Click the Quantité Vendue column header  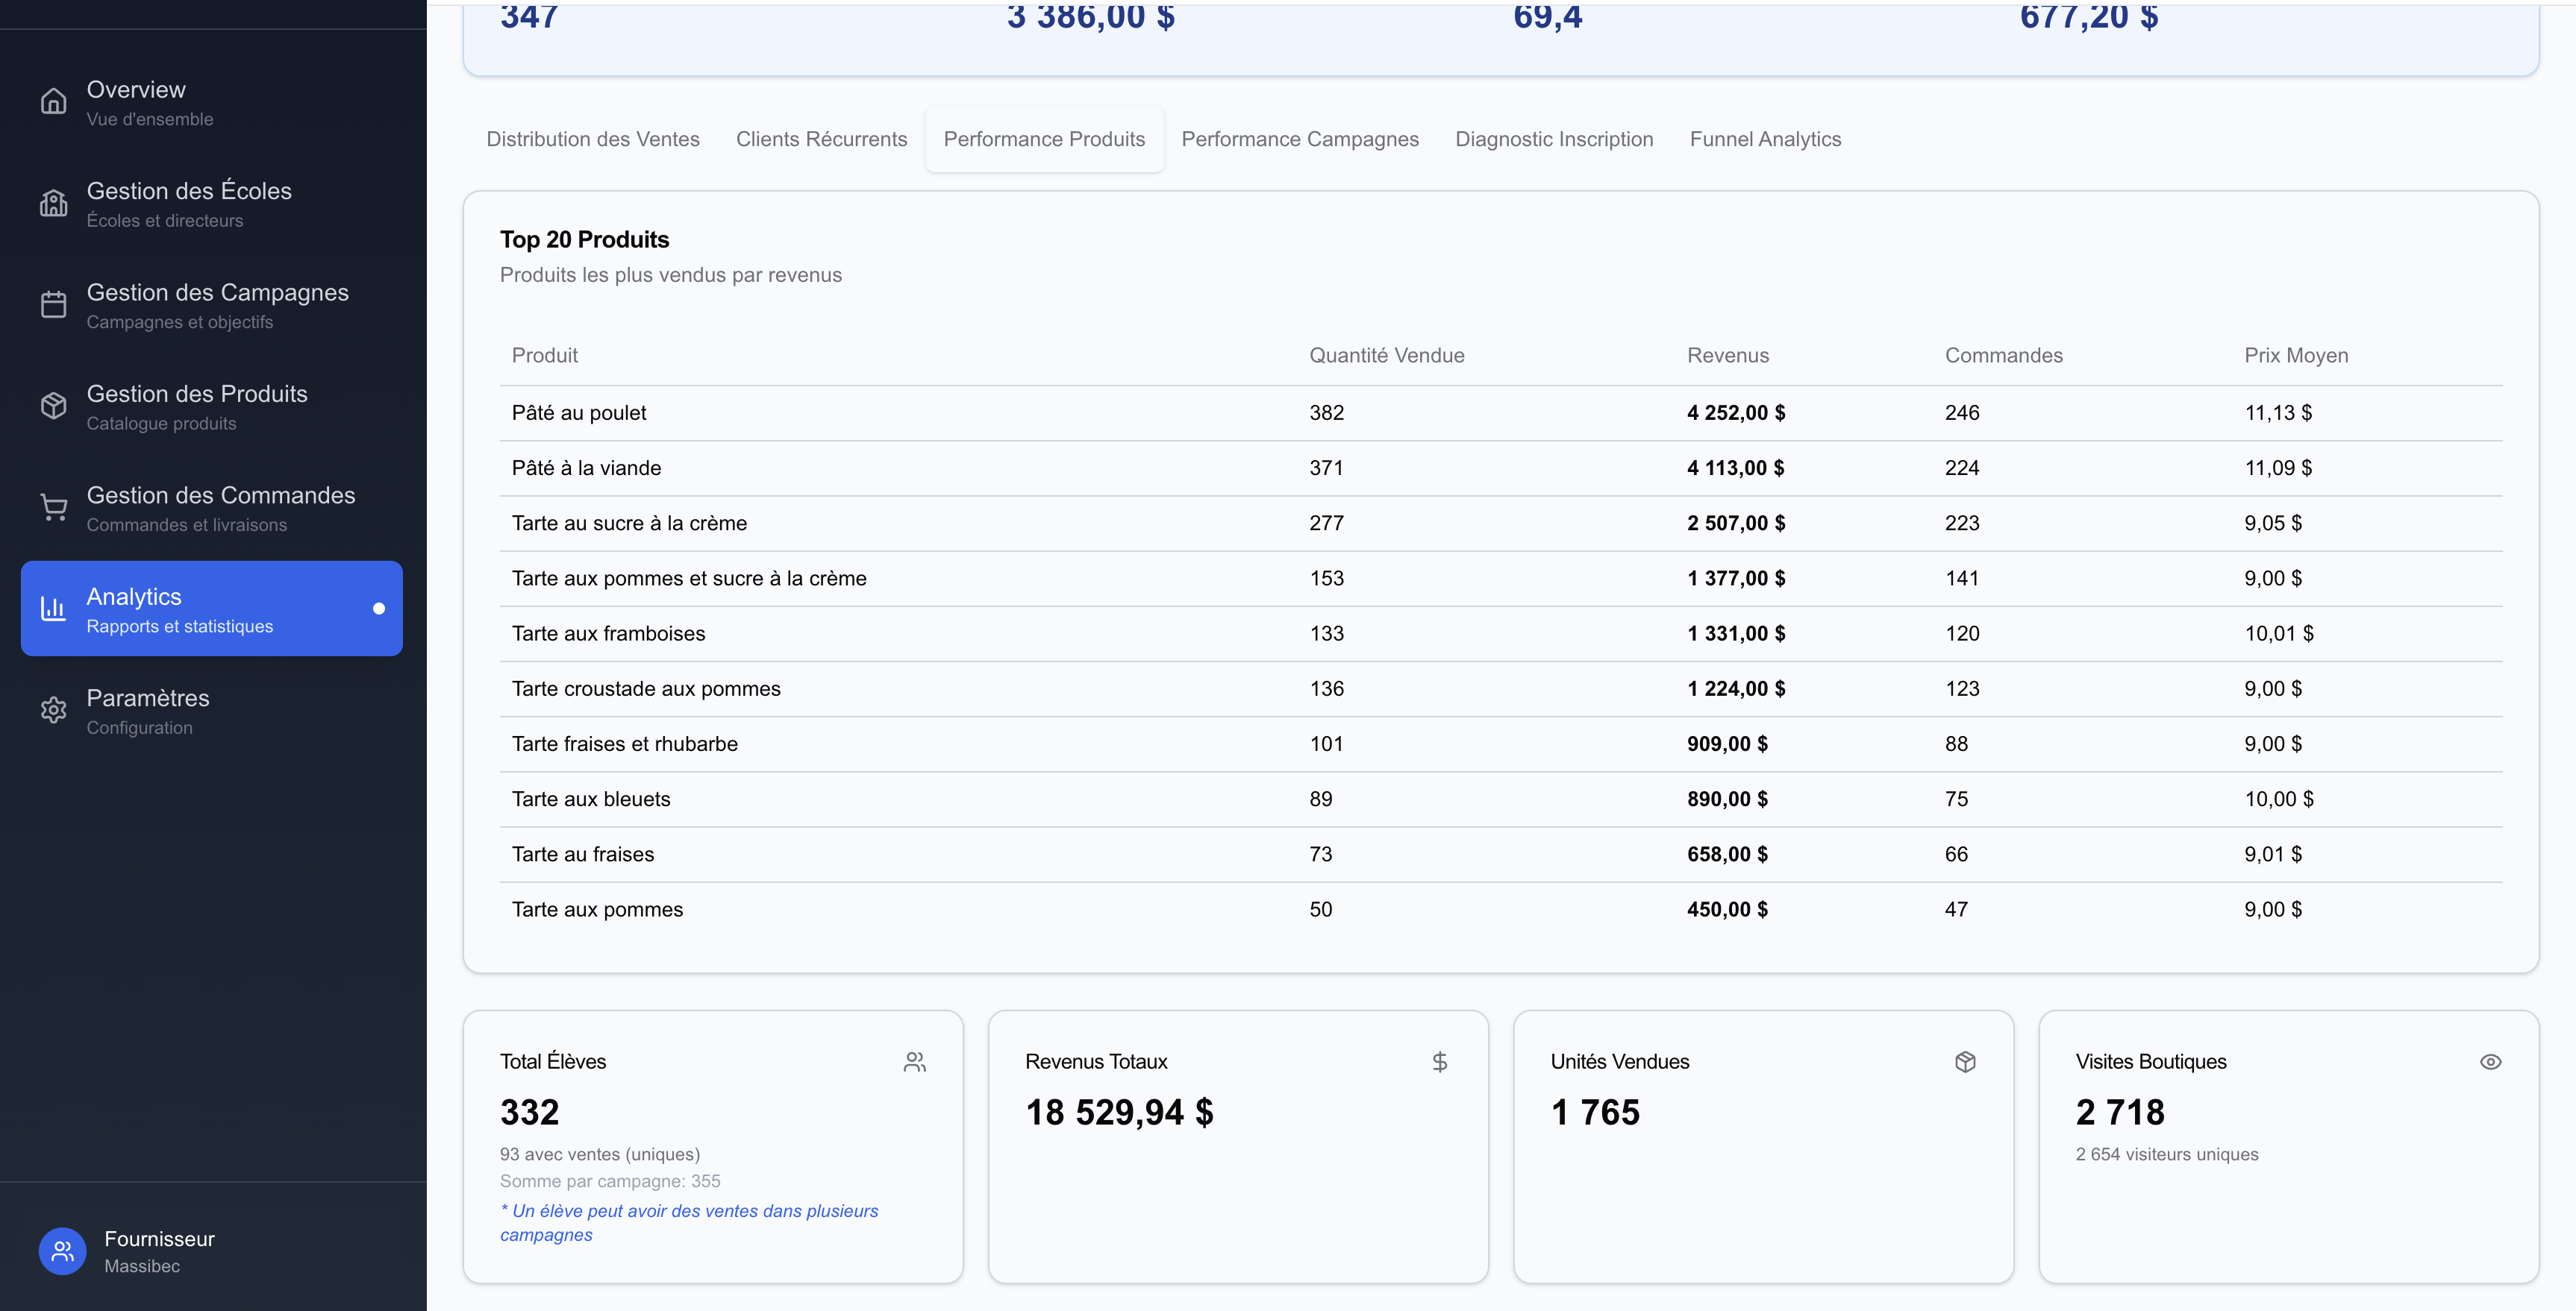(1386, 356)
